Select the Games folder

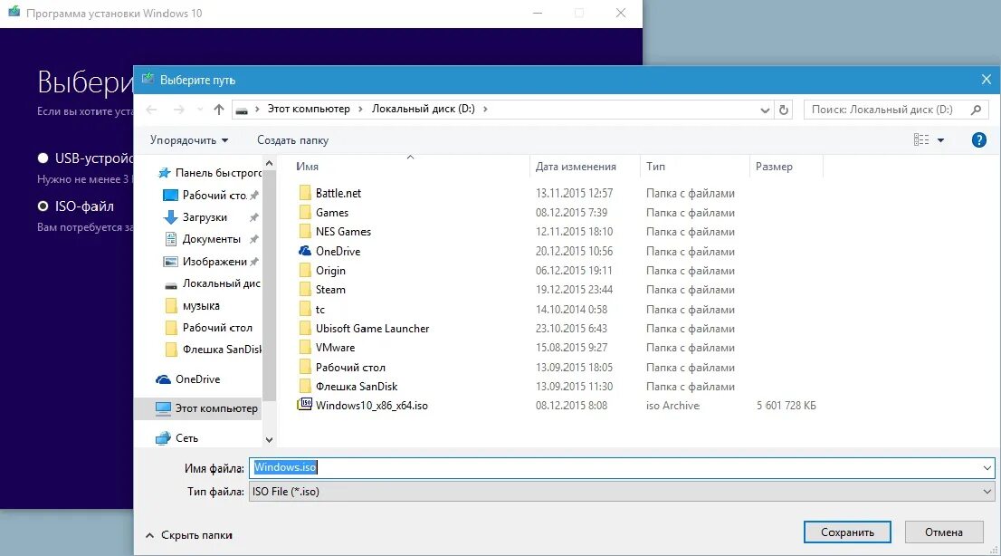pos(332,212)
